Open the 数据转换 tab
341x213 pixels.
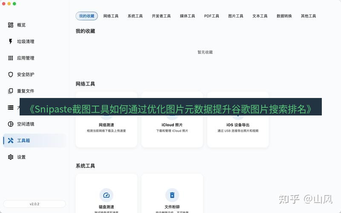coord(284,16)
